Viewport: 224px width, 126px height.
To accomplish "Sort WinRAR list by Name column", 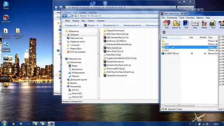I will (x=171, y=37).
